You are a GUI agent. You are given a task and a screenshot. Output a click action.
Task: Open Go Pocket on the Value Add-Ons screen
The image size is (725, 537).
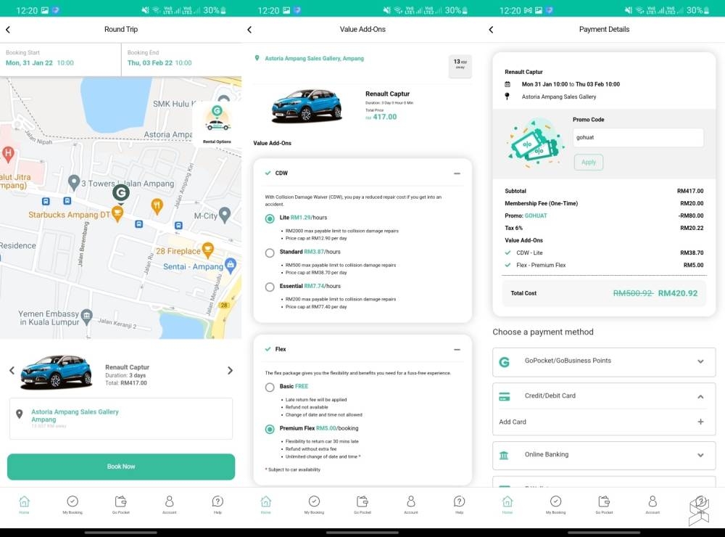(x=362, y=504)
